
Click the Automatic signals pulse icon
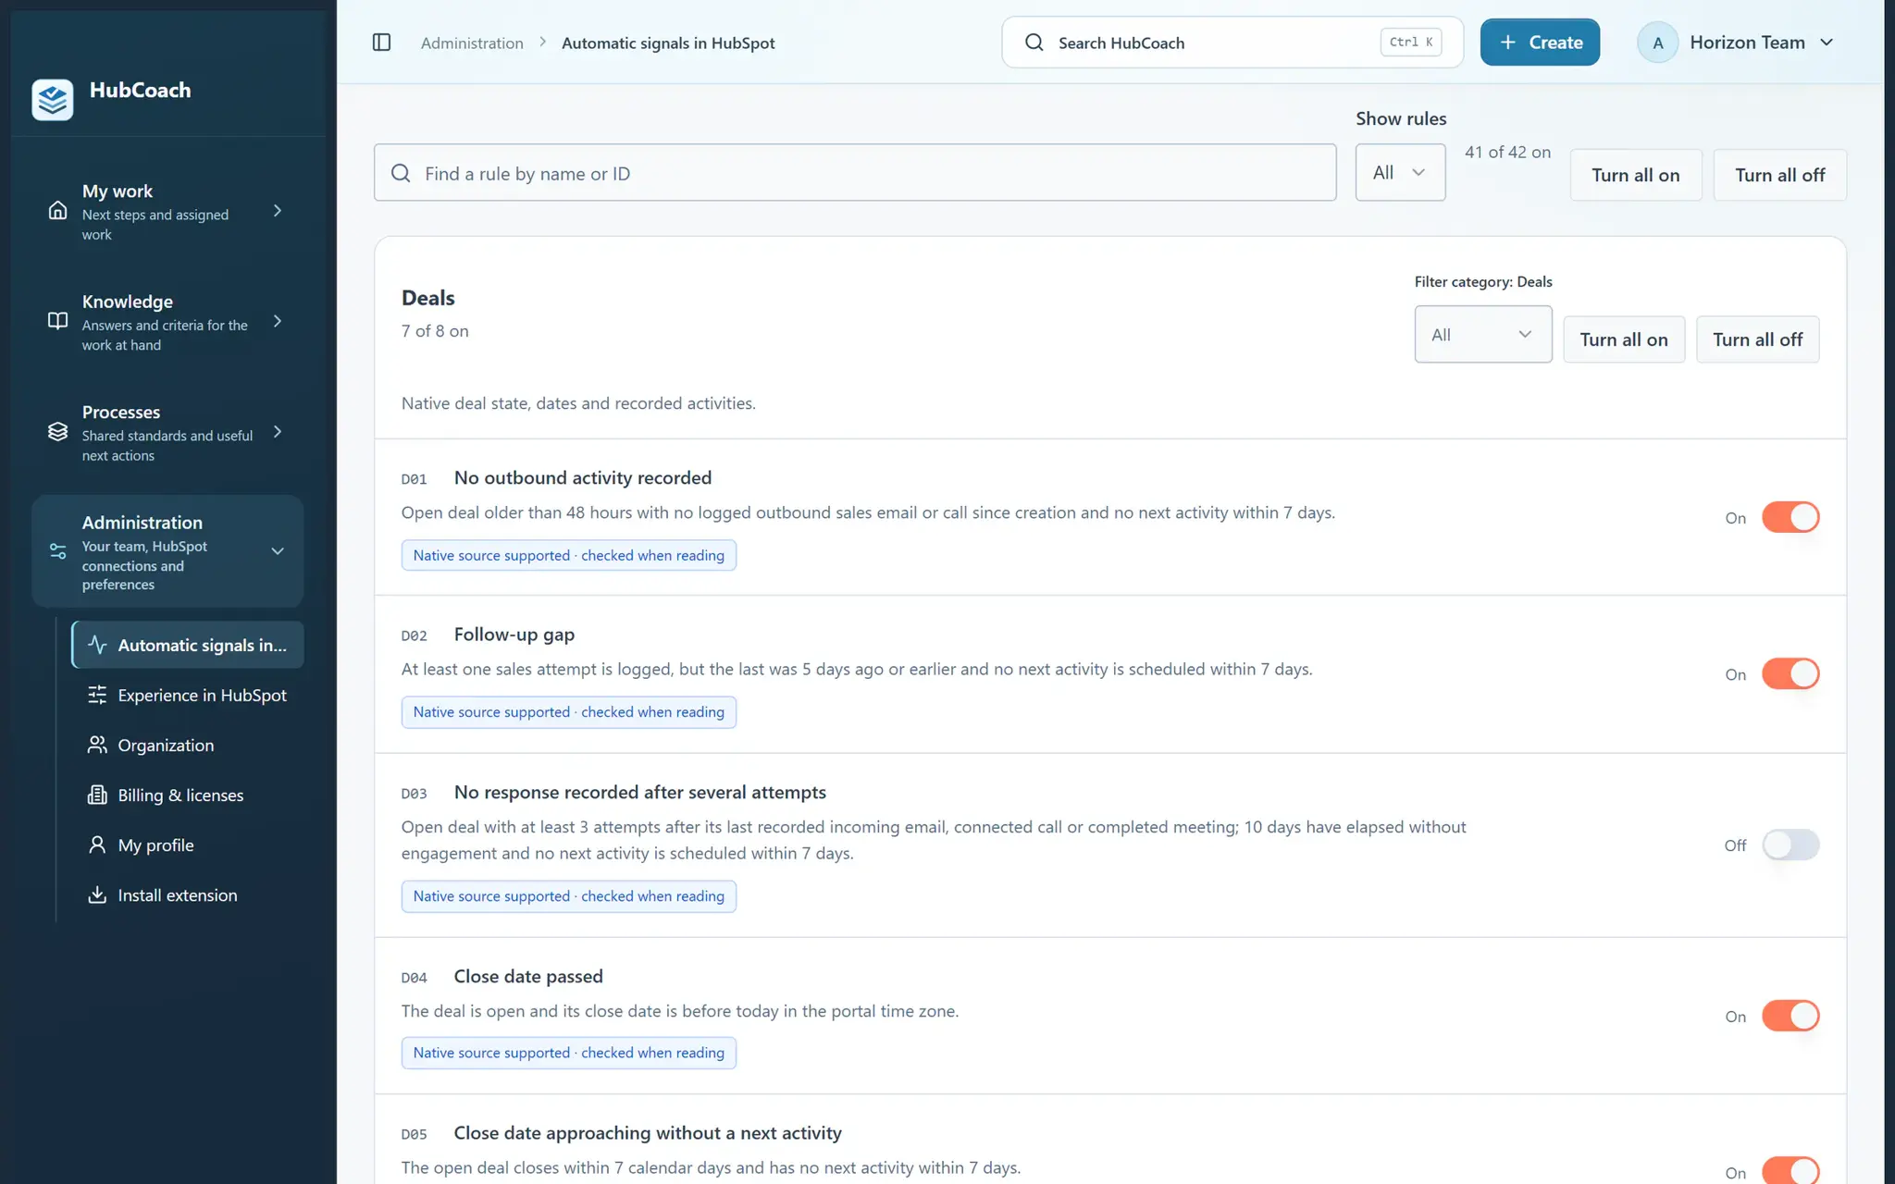tap(97, 645)
